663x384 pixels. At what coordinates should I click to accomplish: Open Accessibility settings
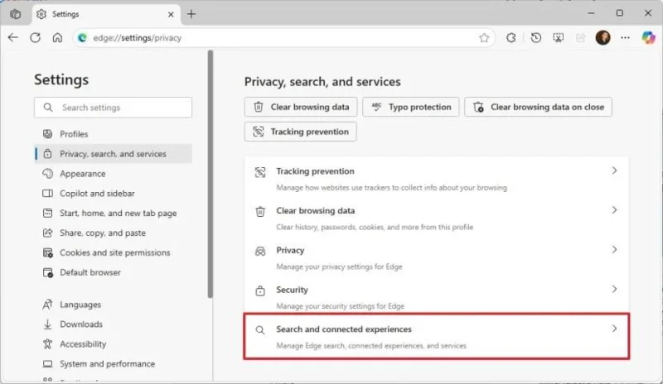pos(113,344)
